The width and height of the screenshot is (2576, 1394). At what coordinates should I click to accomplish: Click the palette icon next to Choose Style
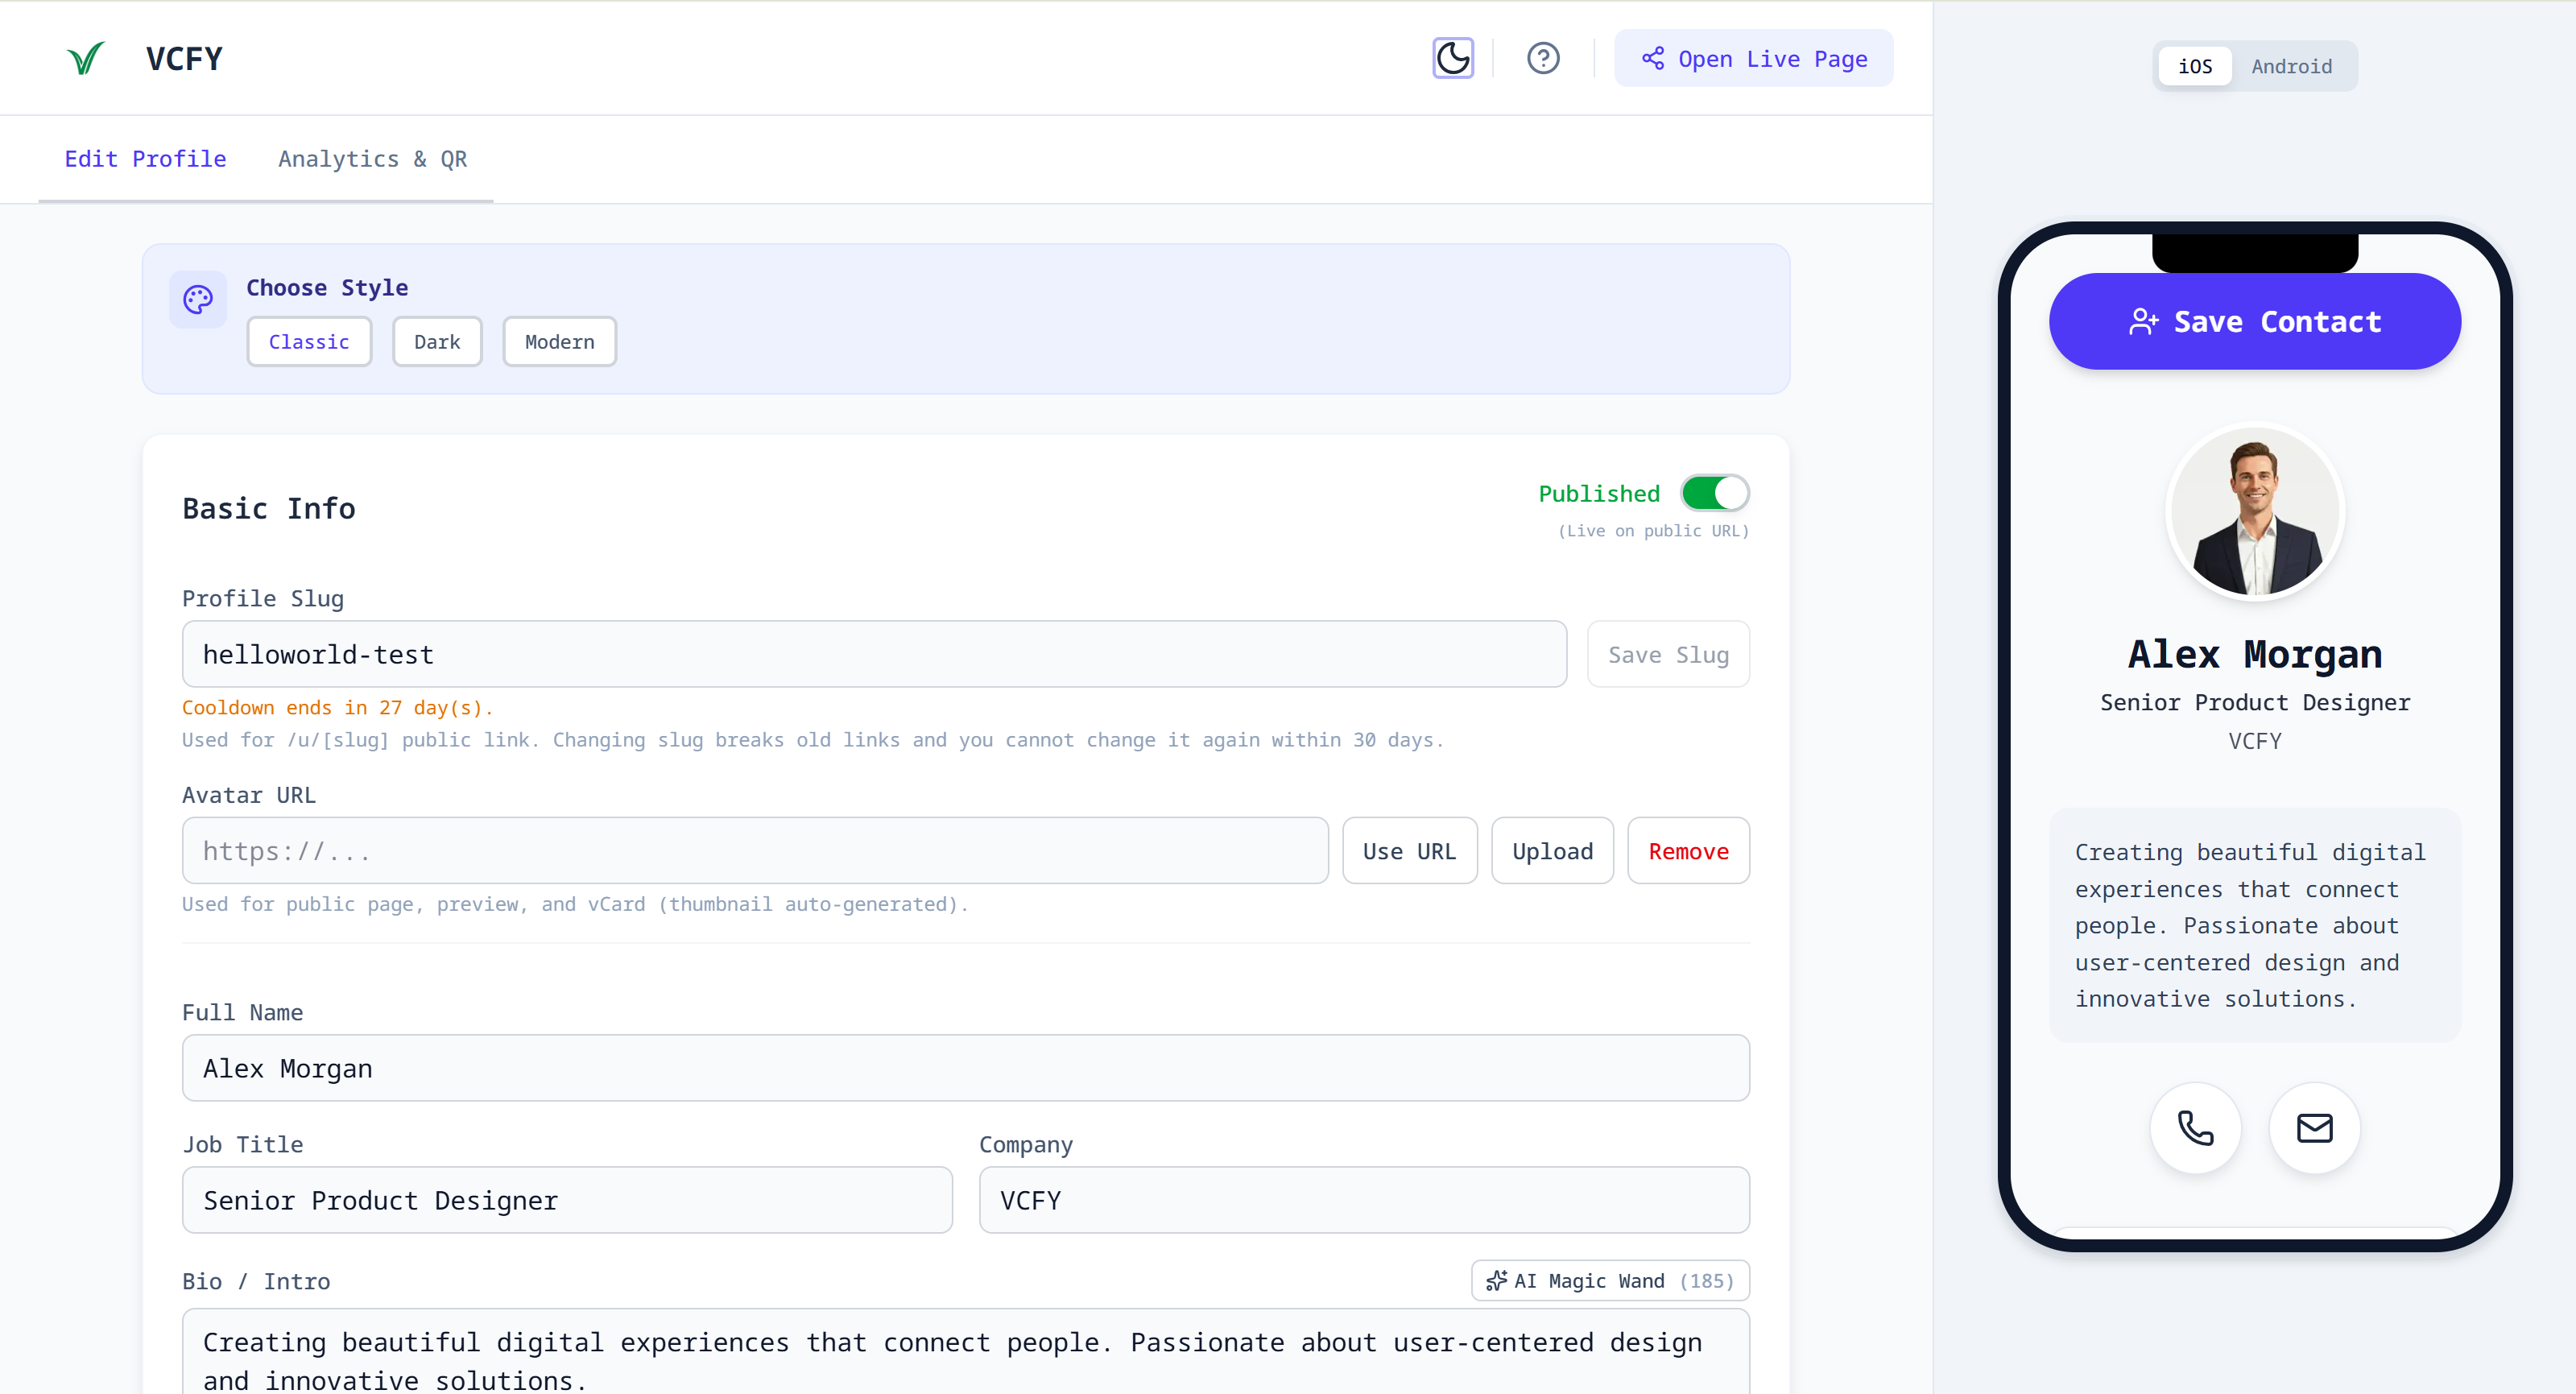tap(197, 299)
